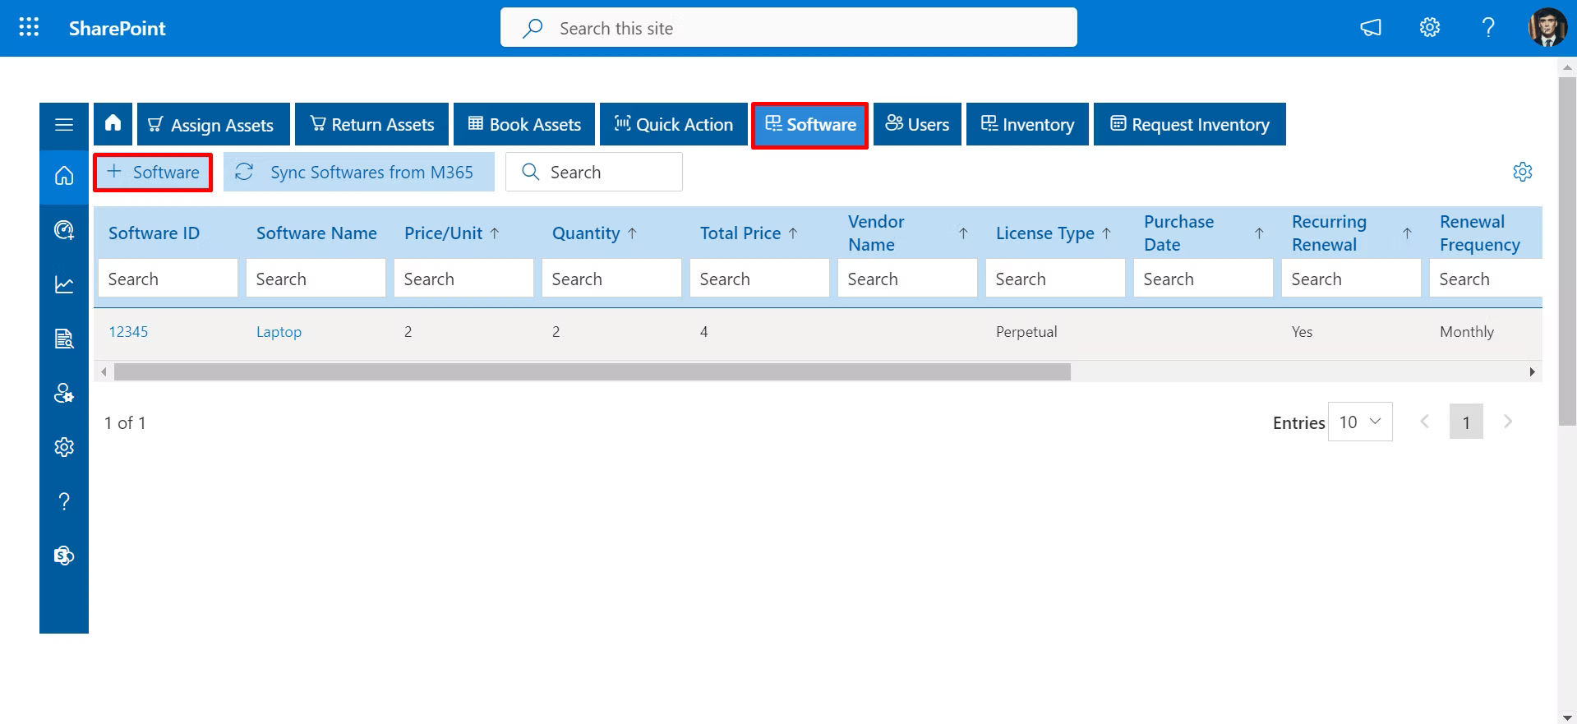Viewport: 1577px width, 724px height.
Task: Sort by Purchase Date column arrow
Action: click(x=1259, y=233)
